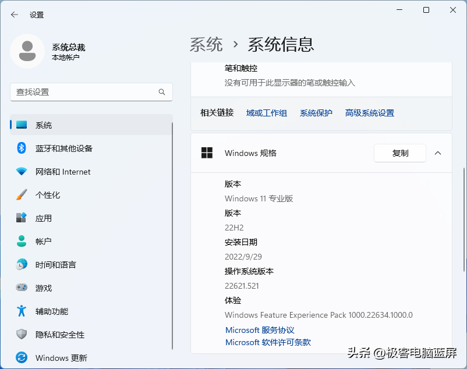The image size is (467, 369).
Task: Click the 系统 breadcrumb in page title
Action: click(206, 45)
